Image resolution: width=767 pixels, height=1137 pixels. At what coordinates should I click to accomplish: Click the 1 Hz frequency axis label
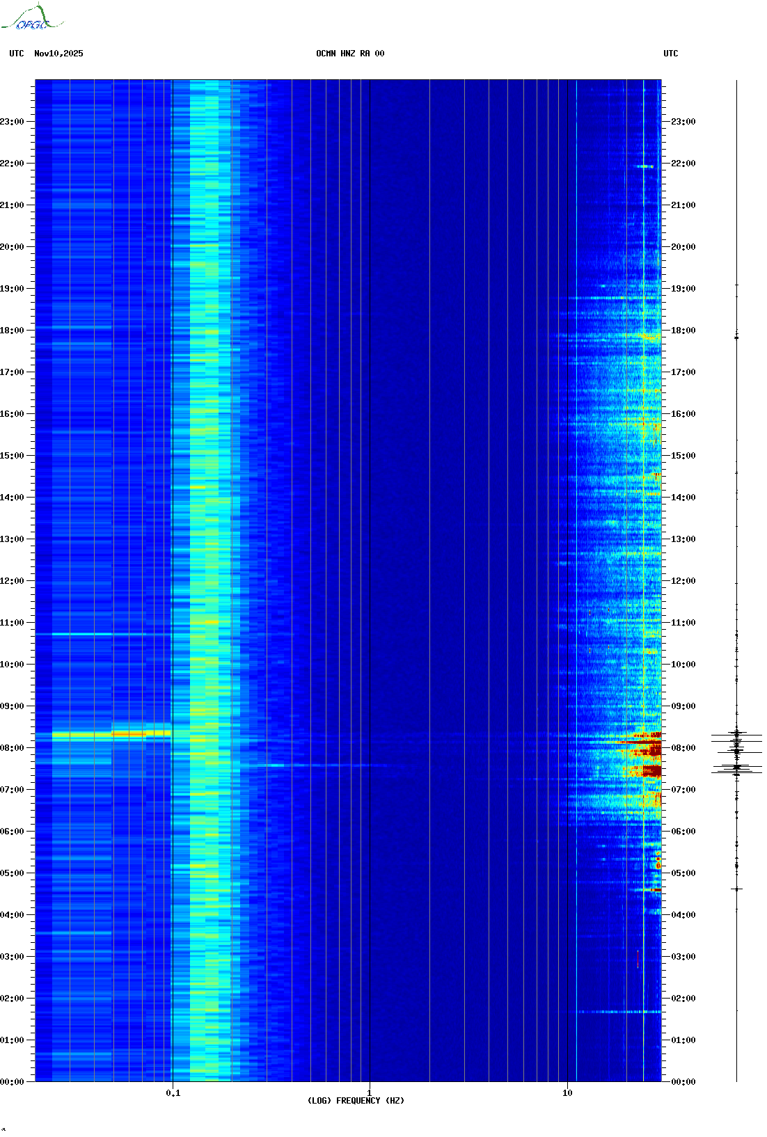click(369, 1093)
